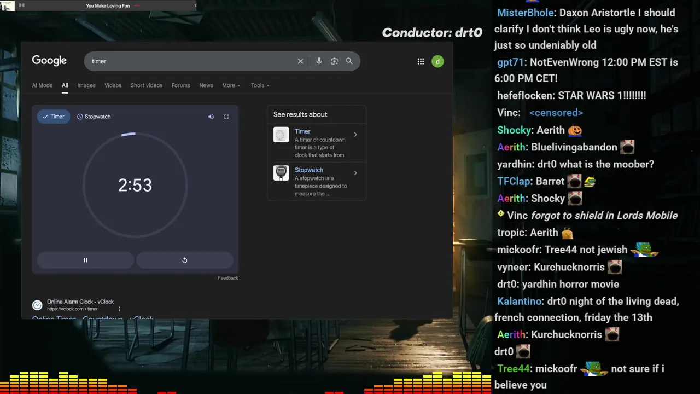Open the Forums results tab
700x394 pixels.
(180, 85)
